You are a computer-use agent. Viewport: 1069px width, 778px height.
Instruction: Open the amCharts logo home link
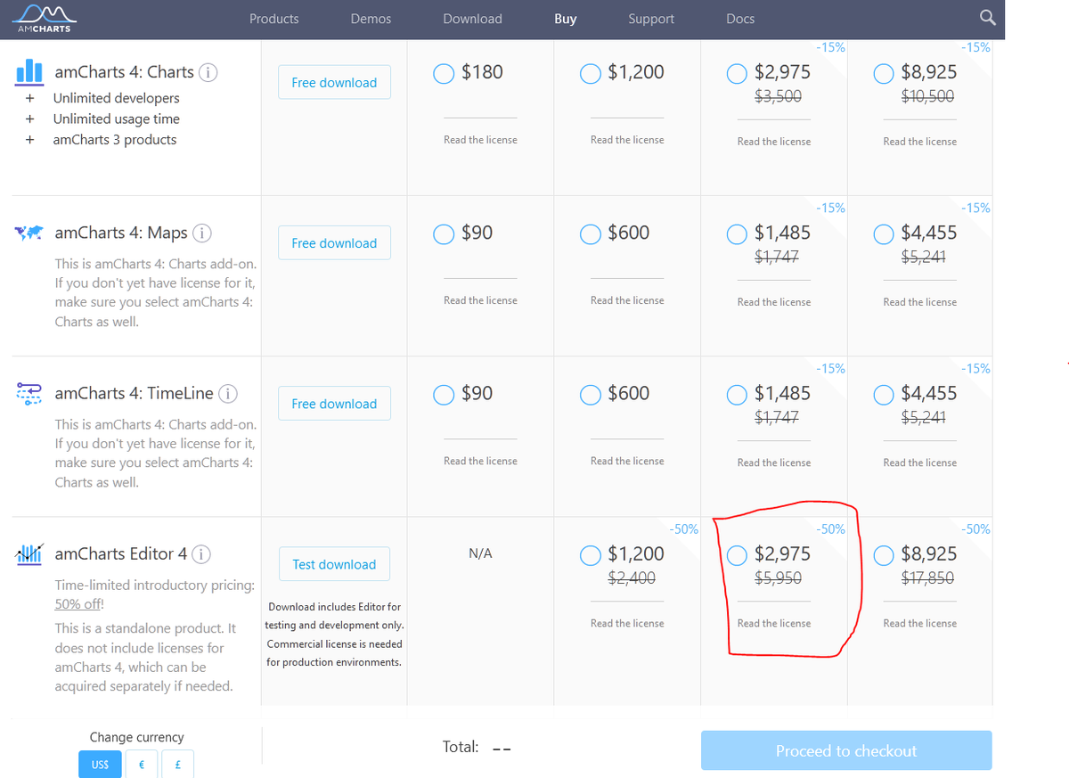pyautogui.click(x=45, y=20)
